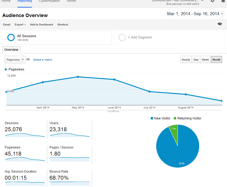This screenshot has width=227, height=187.
Task: Click the Shortcut button
Action: [x=63, y=25]
